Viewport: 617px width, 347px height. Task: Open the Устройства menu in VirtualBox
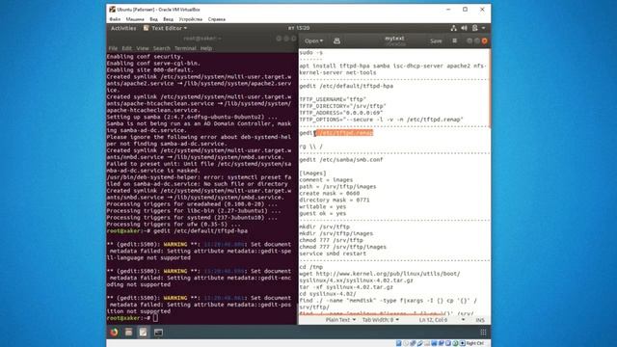(x=191, y=19)
